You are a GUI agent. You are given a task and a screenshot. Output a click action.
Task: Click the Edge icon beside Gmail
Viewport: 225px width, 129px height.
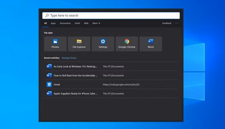click(x=49, y=85)
